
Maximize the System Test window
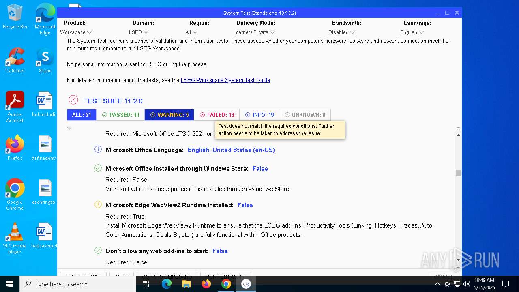[447, 13]
